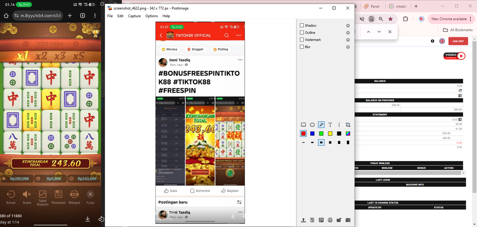Click the UK flag language icon

(442, 41)
